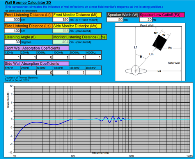The width and height of the screenshot is (195, 159).
Task: Select the Speaker Width value 50
Action: click(x=115, y=20)
